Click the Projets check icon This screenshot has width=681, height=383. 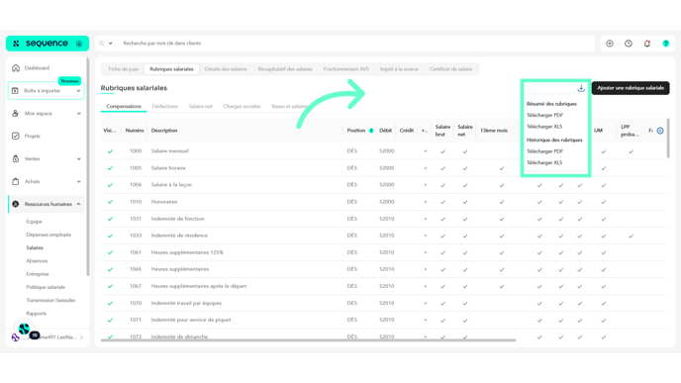[x=16, y=136]
